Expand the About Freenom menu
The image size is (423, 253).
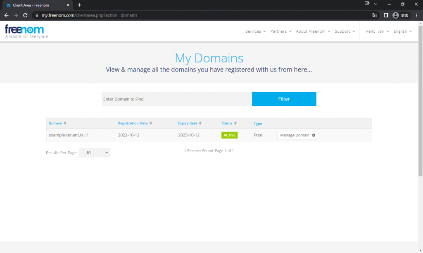click(313, 31)
